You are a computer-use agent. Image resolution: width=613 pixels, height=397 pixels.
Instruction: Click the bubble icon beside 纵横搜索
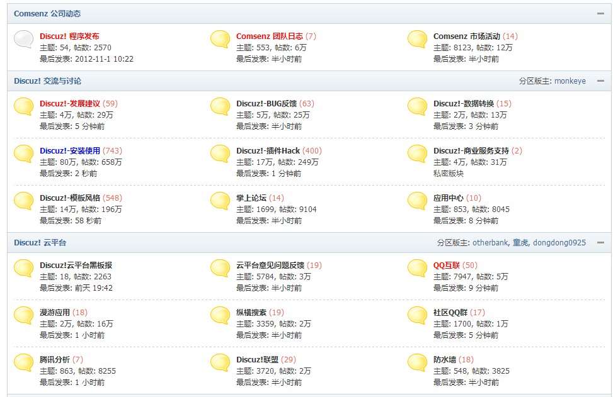point(220,315)
